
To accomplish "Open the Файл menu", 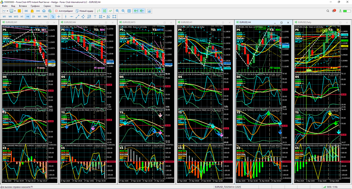I will tap(5, 6).
